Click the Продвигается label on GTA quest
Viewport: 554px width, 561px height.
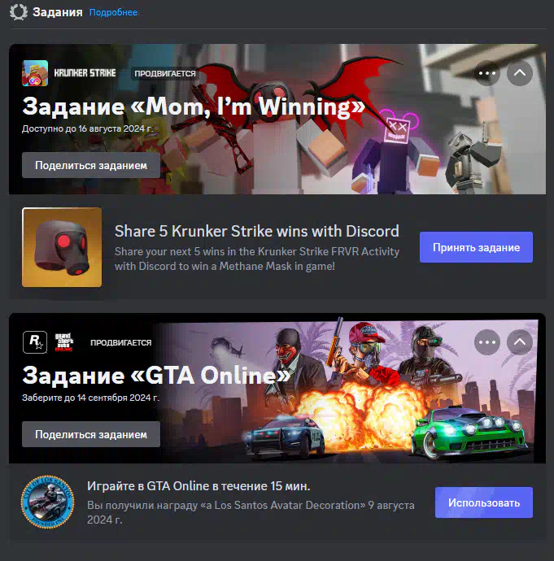(121, 342)
